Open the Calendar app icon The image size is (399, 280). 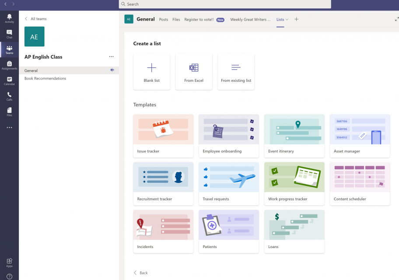coord(9,80)
